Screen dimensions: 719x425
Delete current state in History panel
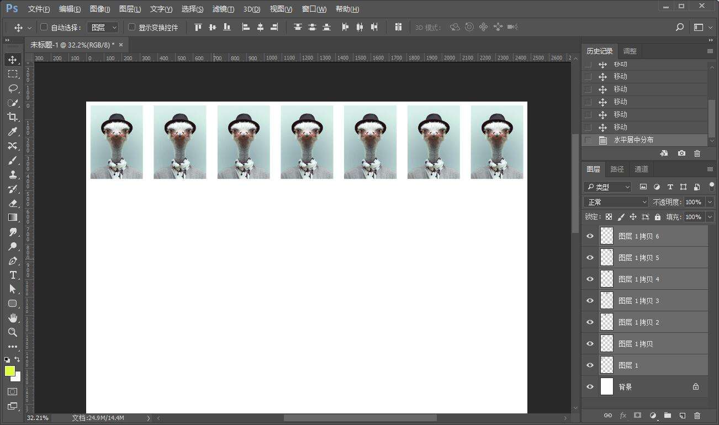[x=697, y=153]
